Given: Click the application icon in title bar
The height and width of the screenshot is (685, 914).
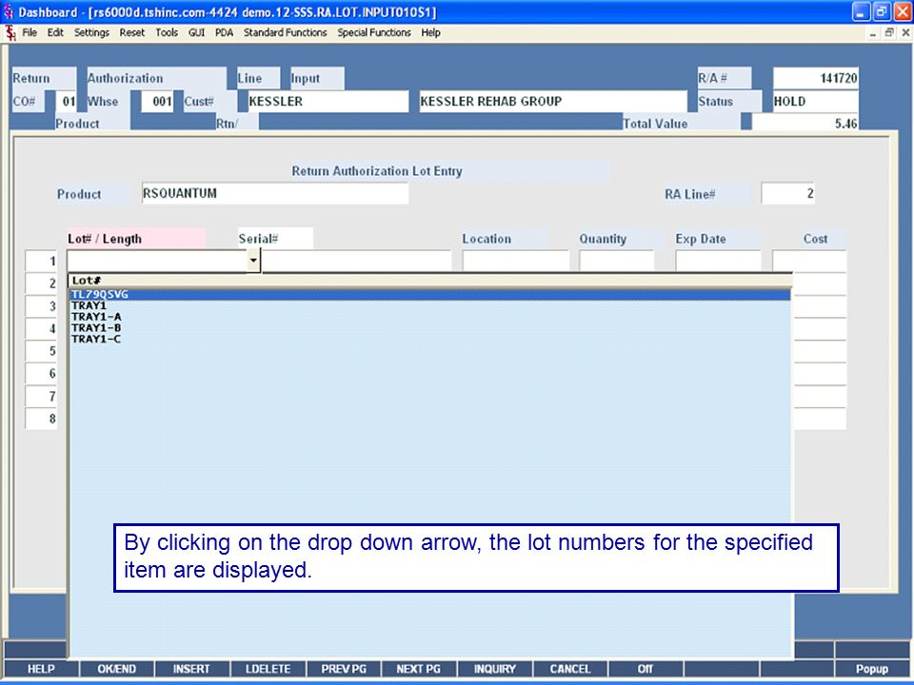Looking at the screenshot, I should coord(9,11).
